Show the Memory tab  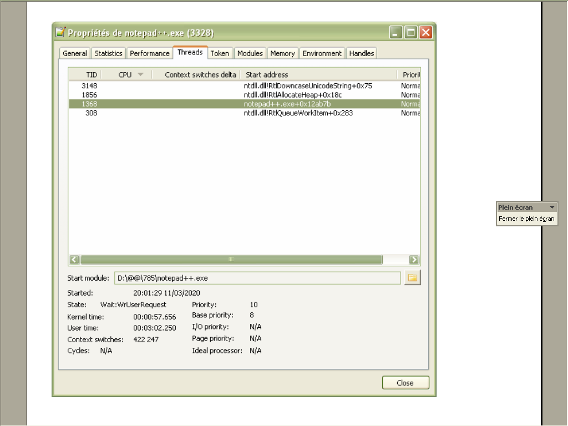[x=282, y=53]
